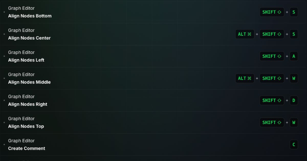
Task: Select the Align Nodes Bottom shortcut row
Action: coord(153,12)
